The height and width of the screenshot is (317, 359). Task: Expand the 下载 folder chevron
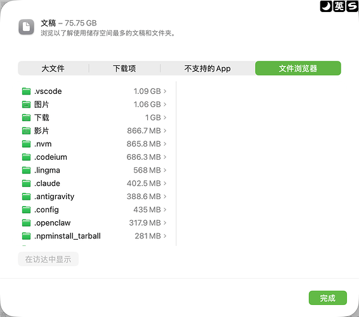coord(165,118)
